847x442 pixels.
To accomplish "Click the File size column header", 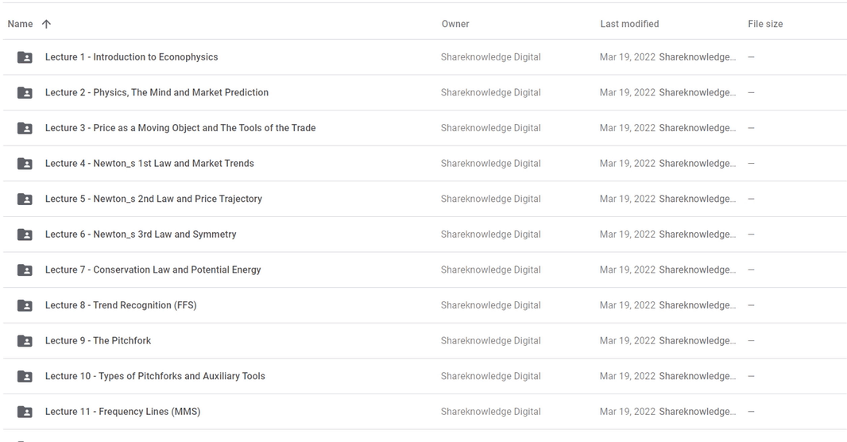I will pos(765,24).
